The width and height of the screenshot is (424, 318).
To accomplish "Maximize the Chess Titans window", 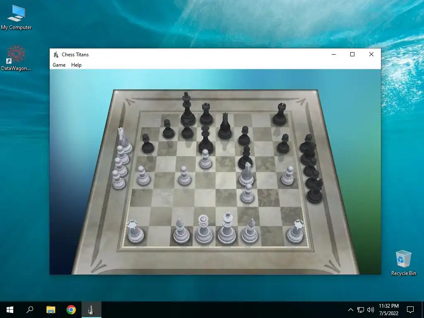I will (352, 54).
